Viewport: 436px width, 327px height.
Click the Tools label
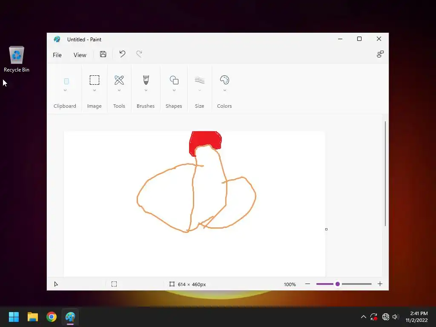pyautogui.click(x=119, y=106)
